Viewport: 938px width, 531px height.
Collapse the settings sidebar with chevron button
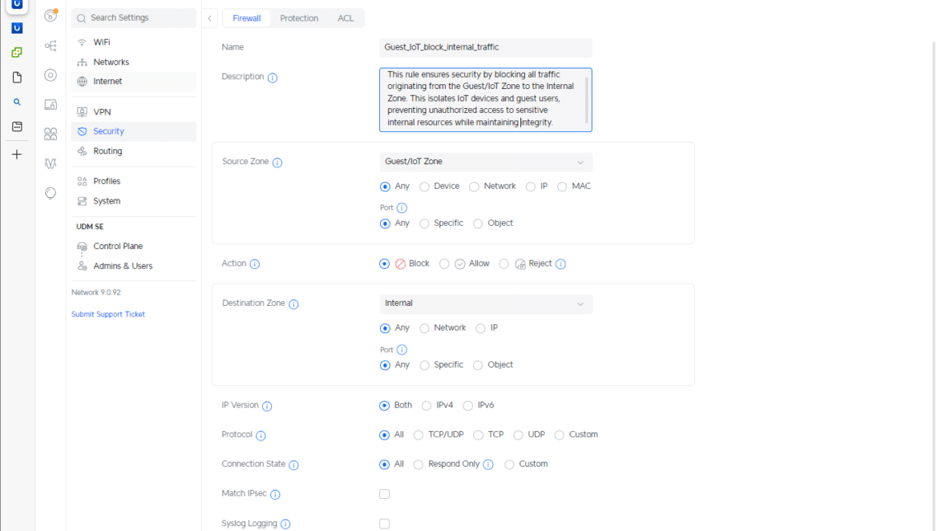click(210, 18)
